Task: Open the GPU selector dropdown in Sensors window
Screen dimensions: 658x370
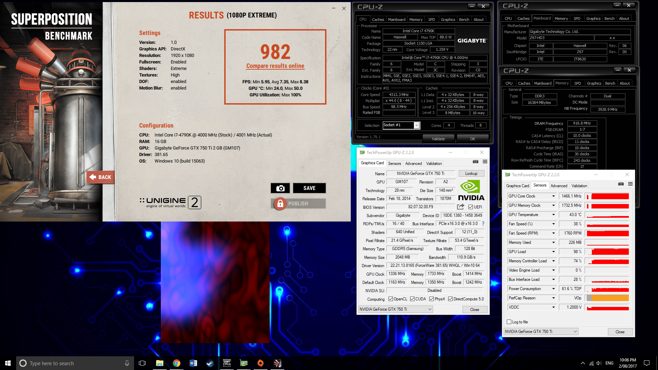Action: (541, 331)
